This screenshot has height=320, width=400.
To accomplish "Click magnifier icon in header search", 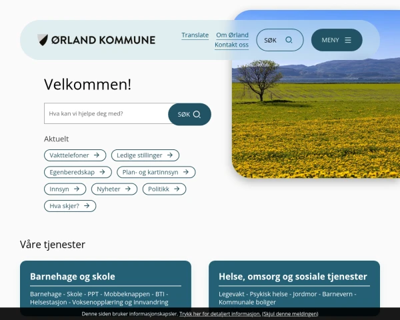I will [289, 40].
